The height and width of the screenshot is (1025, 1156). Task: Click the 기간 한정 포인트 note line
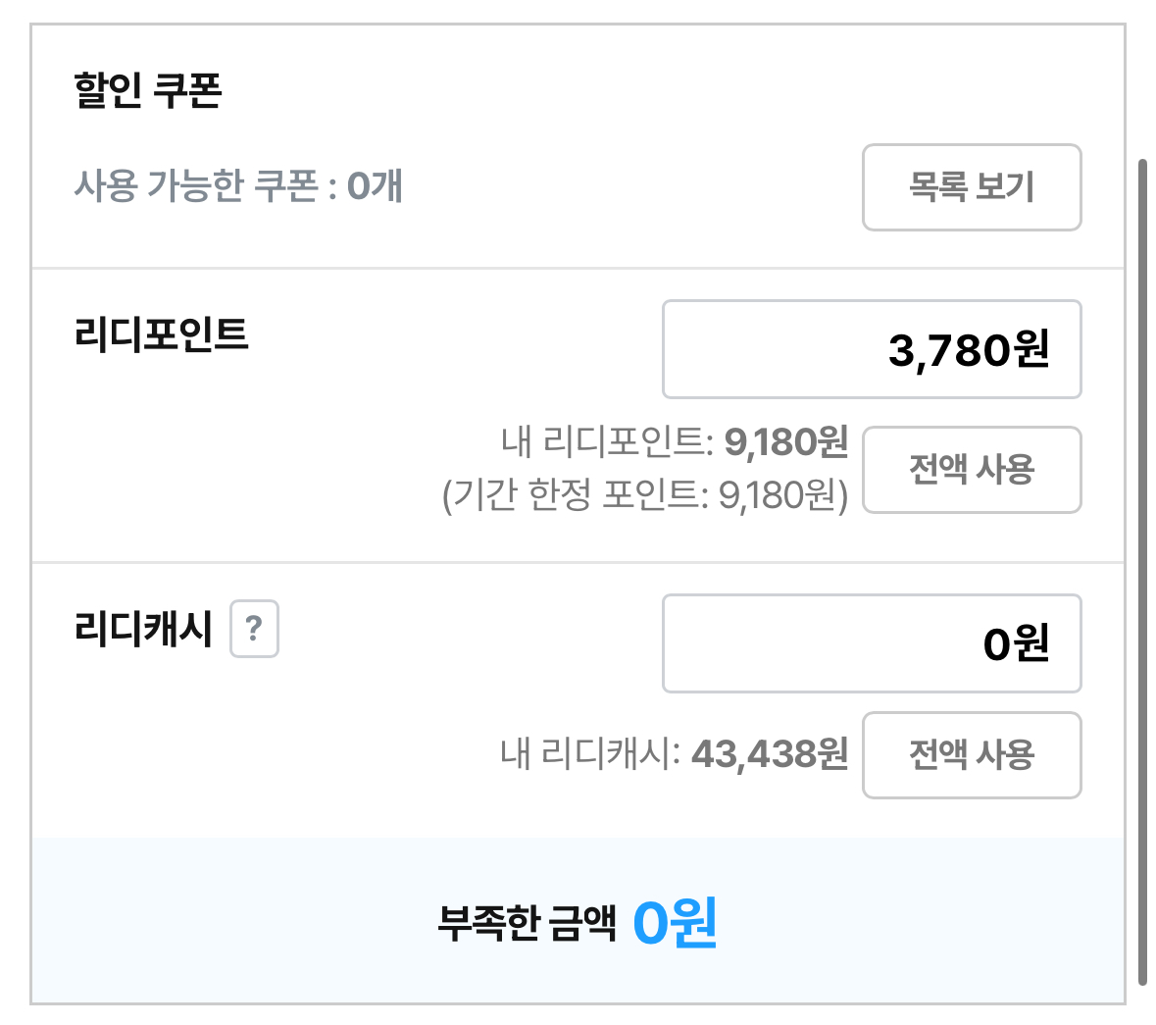pos(644,495)
